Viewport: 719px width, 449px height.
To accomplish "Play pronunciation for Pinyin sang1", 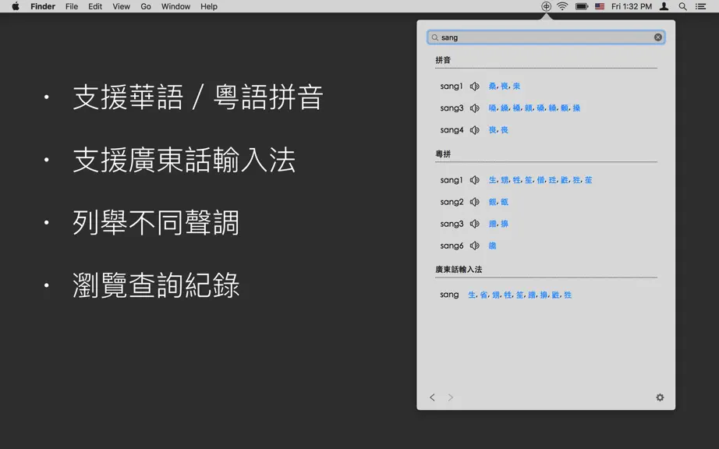I will coord(475,86).
